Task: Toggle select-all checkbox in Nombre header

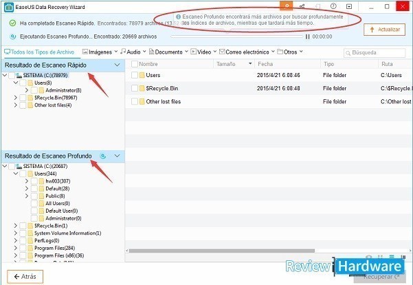Action: pos(135,64)
